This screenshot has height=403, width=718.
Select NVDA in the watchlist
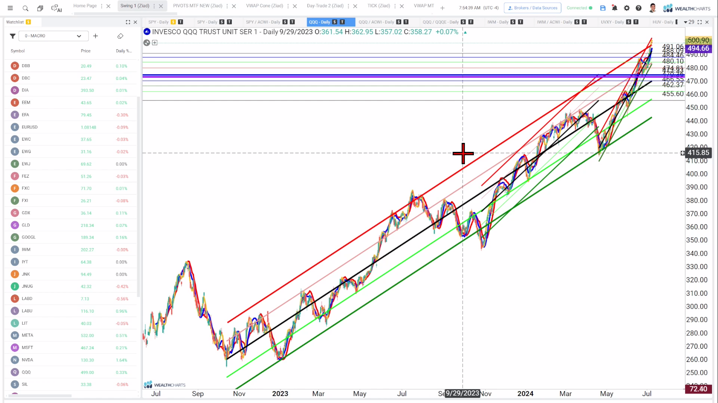[x=71, y=360]
